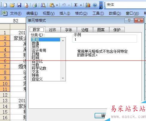
Task: Save the workbook with the floppy icon
Action: click(19, 5)
